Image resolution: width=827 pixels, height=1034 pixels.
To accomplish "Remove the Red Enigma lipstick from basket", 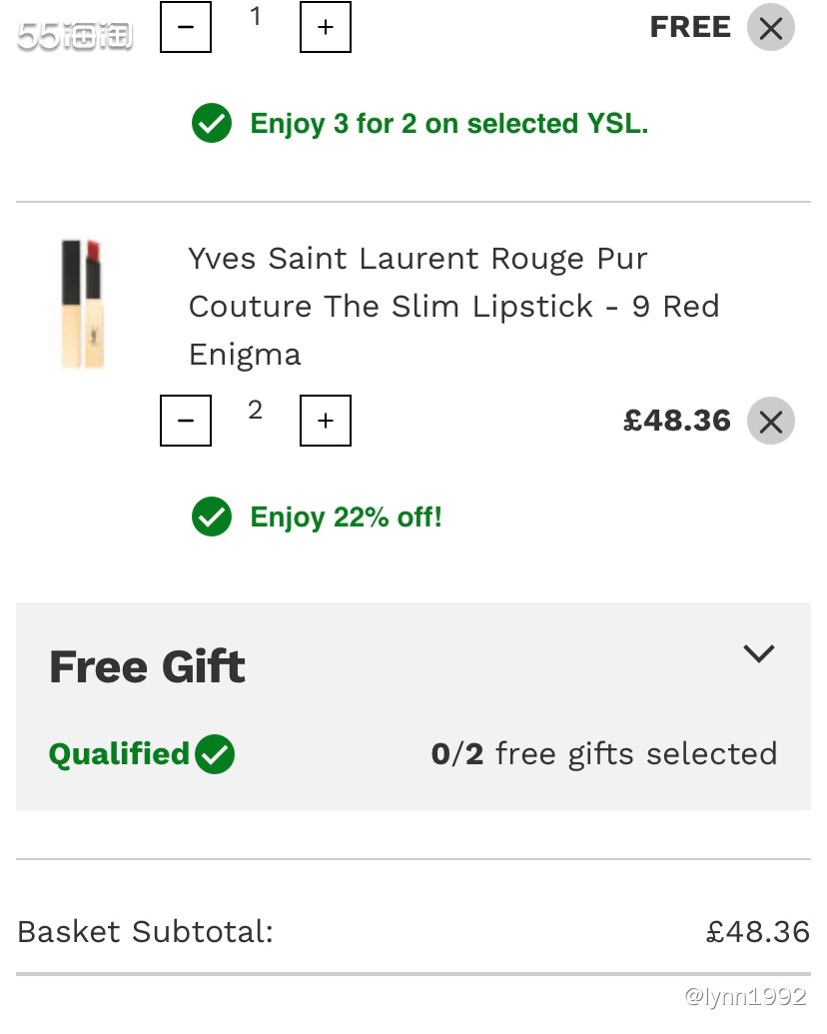I will 770,421.
